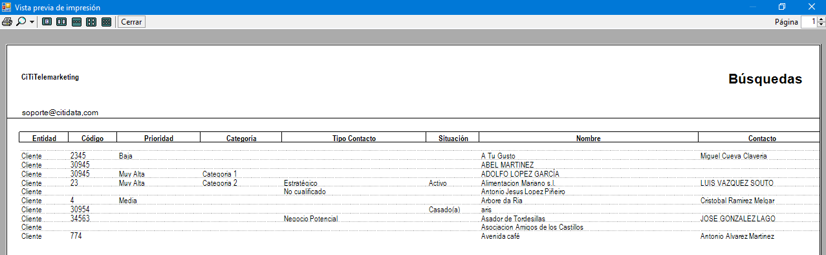Image resolution: width=826 pixels, height=255 pixels.
Task: Click the Estratégico contact type
Action: coord(301,183)
